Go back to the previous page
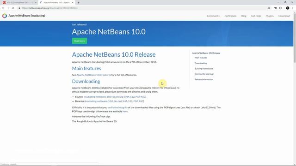 pos(3,8)
